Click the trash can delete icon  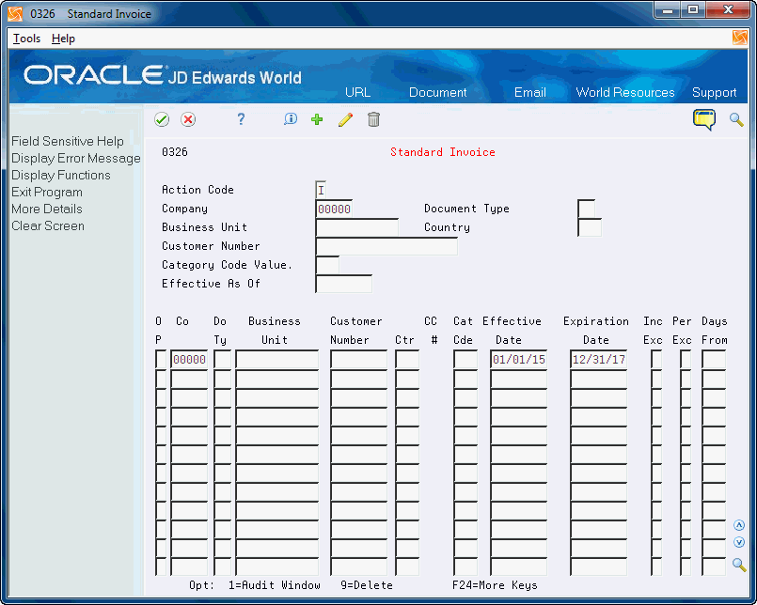coord(373,119)
